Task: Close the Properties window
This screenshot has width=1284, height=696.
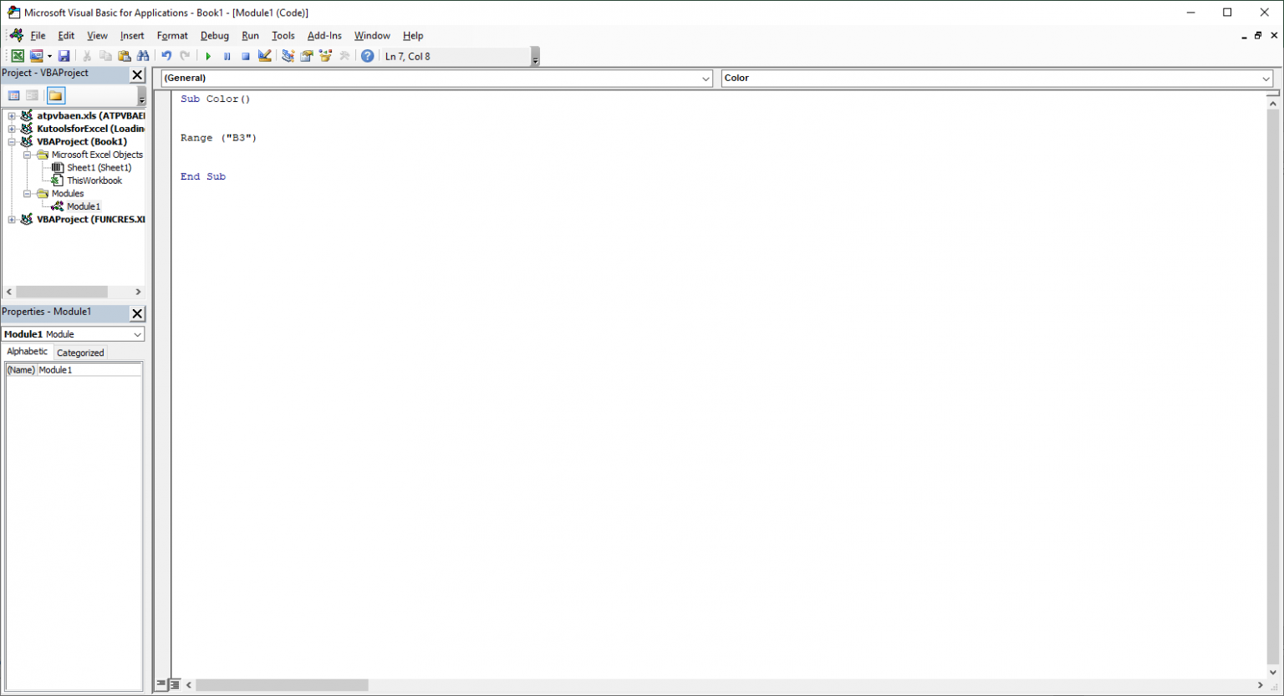Action: point(136,313)
